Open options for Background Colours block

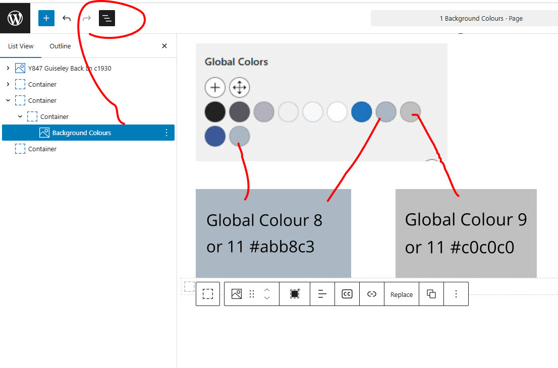point(166,133)
